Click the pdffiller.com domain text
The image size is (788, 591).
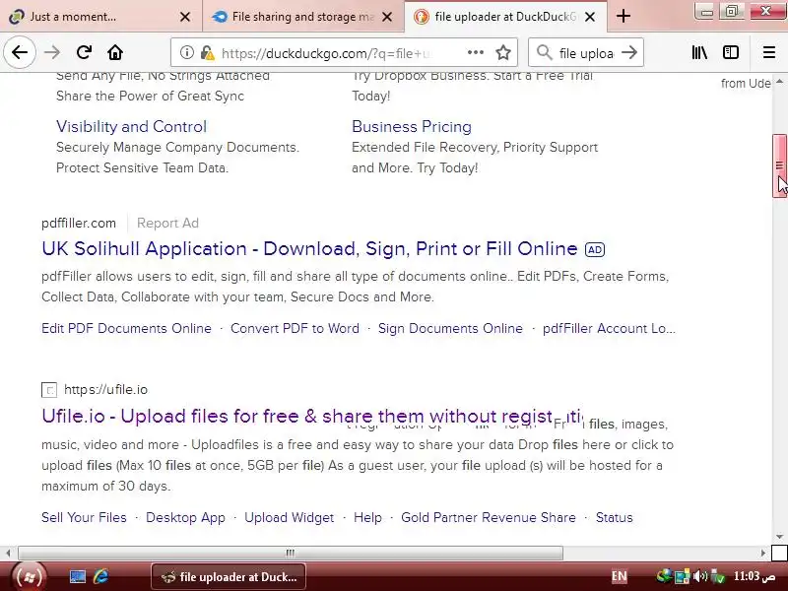[79, 223]
